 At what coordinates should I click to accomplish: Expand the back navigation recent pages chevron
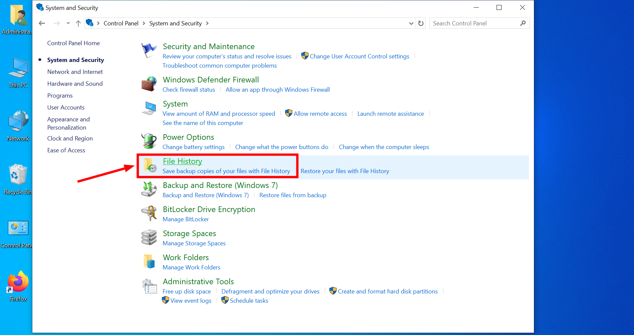pos(68,23)
